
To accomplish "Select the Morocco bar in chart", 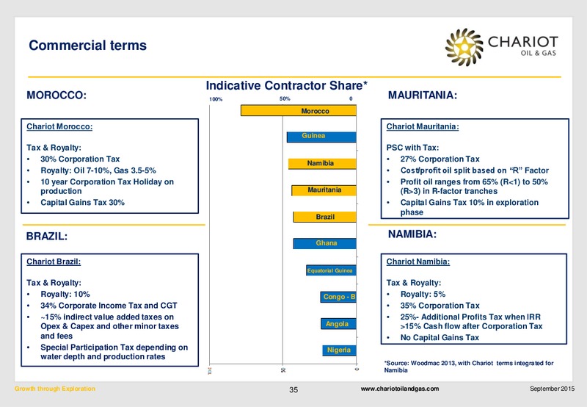I will [299, 110].
